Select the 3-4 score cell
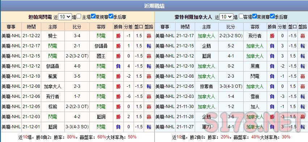The height and width of the screenshot is (142, 308). 77,36
